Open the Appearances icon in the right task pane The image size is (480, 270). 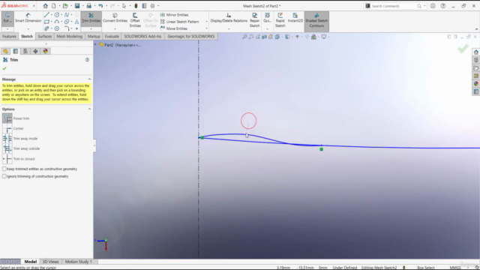pos(476,83)
